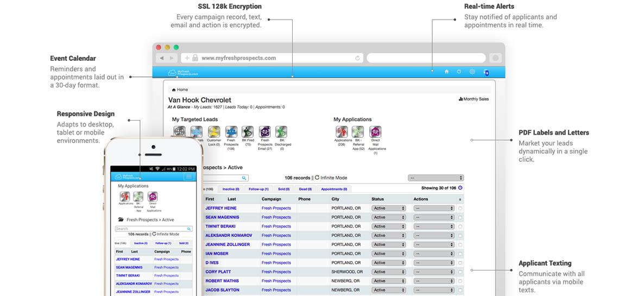Open the Monthly Sales link
Viewport: 619px width, 296px height.
coord(473,99)
